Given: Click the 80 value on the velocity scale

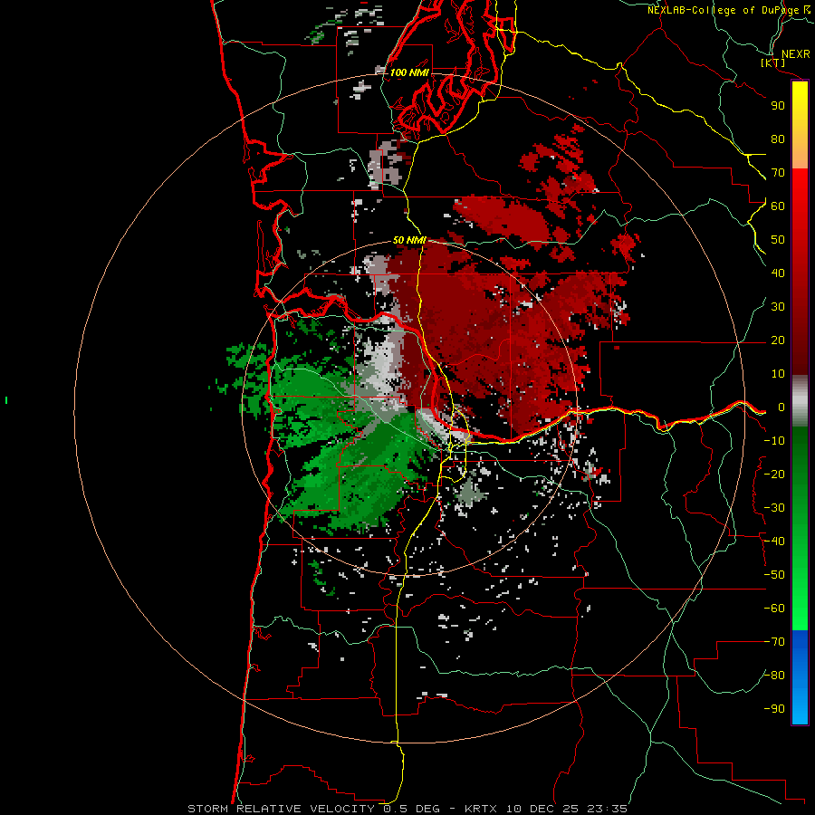Looking at the screenshot, I should [x=778, y=139].
